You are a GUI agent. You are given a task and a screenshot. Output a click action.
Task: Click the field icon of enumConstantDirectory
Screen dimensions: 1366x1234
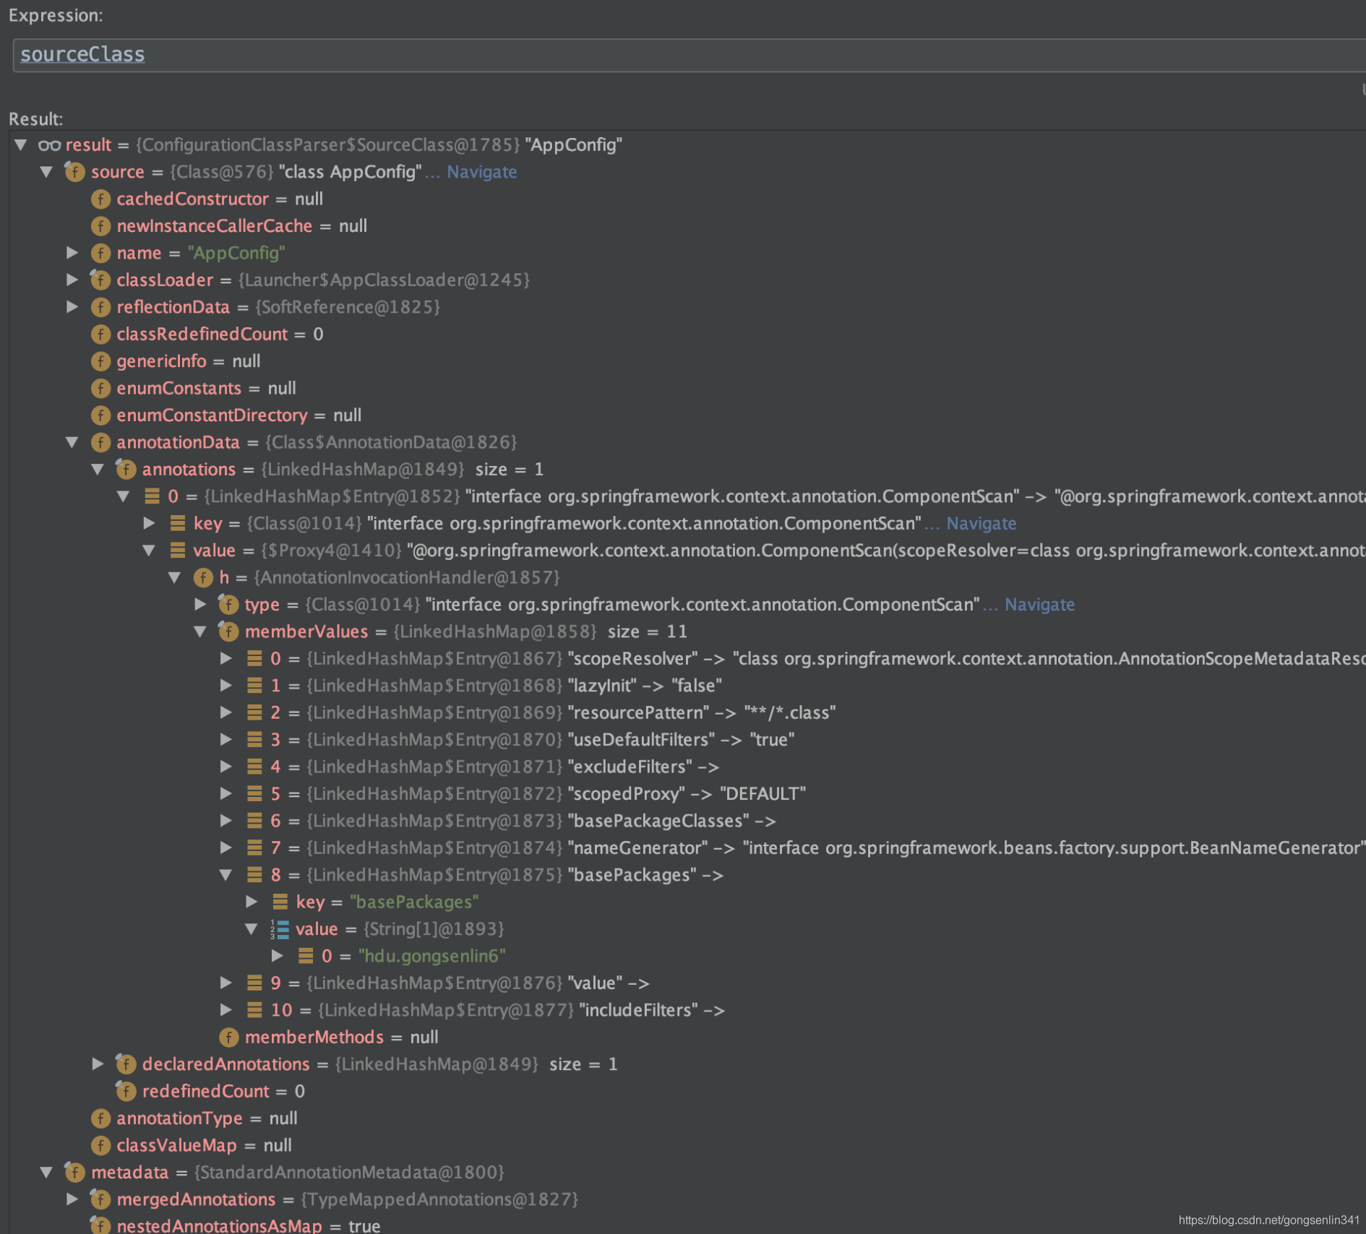pyautogui.click(x=100, y=415)
